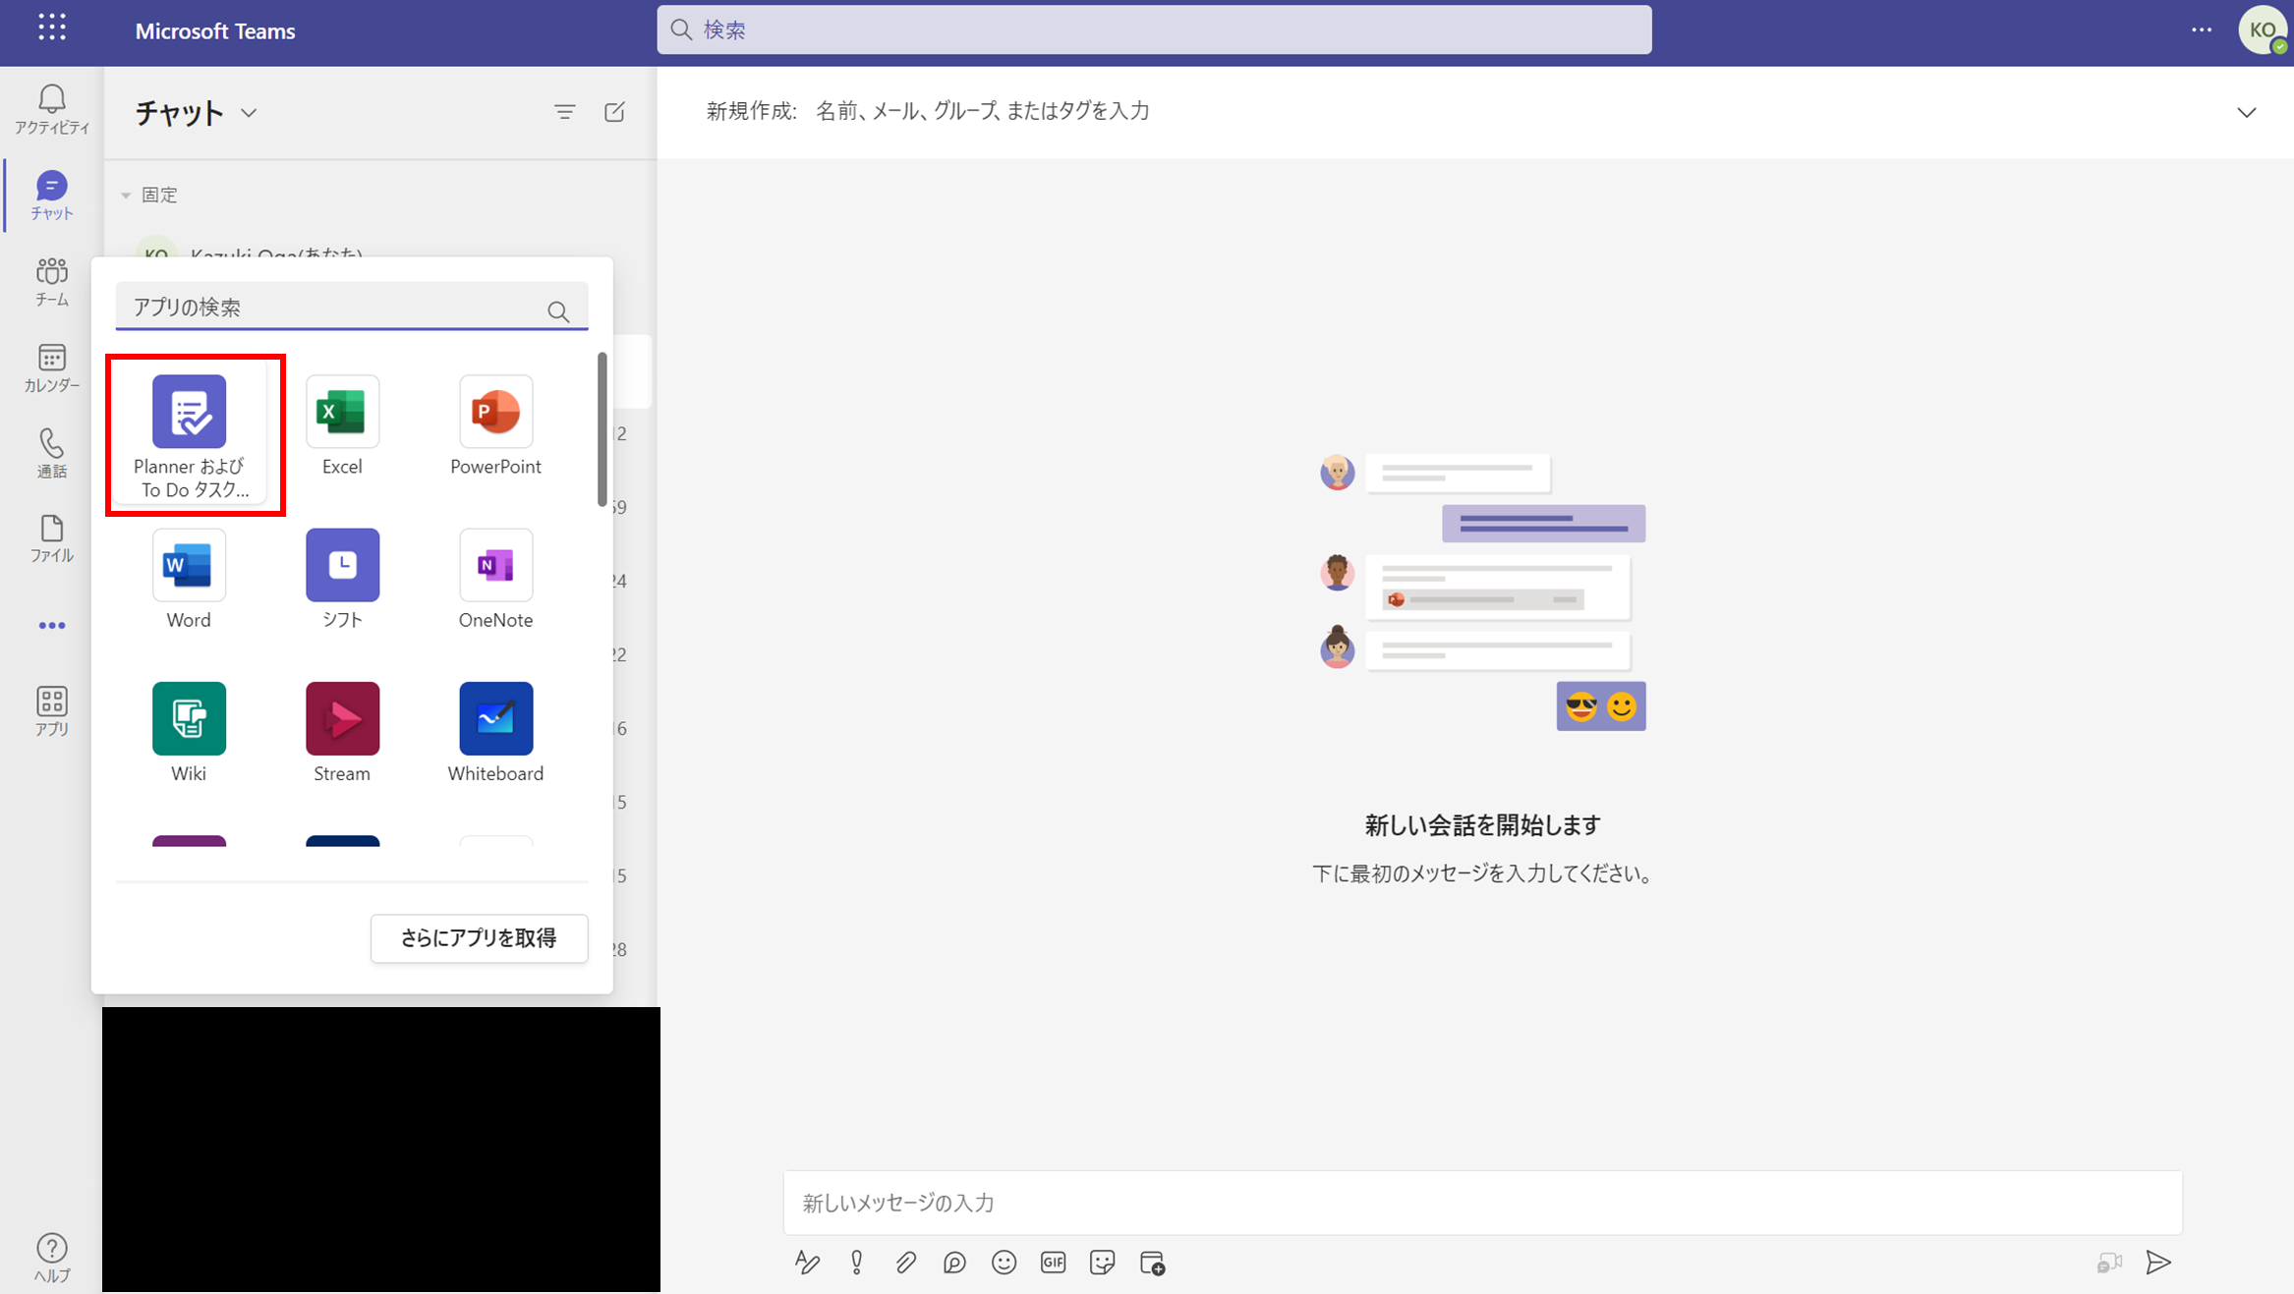Open the Apps store icon in sidebar
2294x1294 pixels.
pyautogui.click(x=52, y=711)
